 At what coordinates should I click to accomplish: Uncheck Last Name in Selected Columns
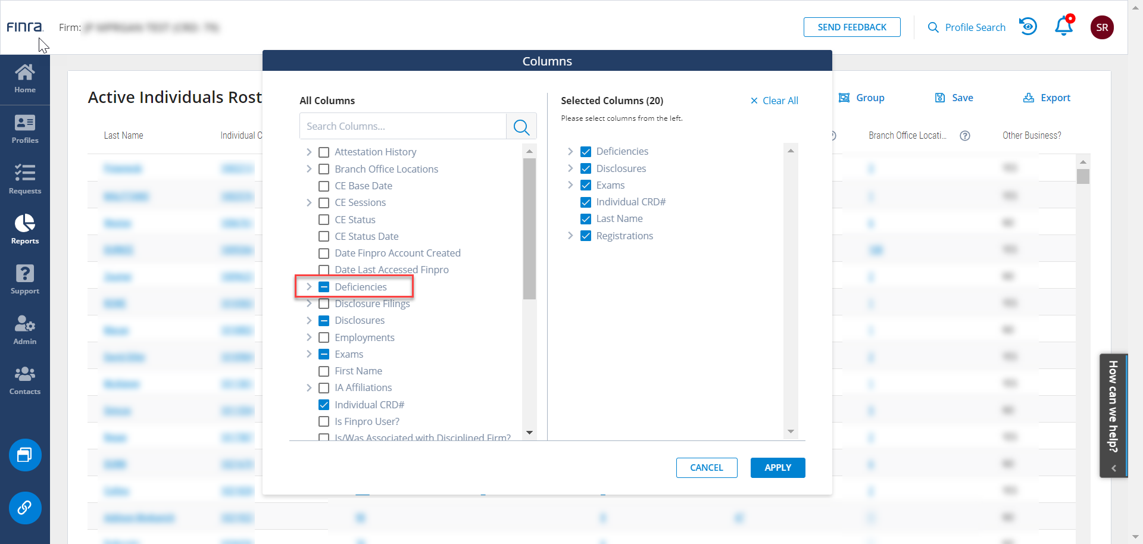[586, 219]
